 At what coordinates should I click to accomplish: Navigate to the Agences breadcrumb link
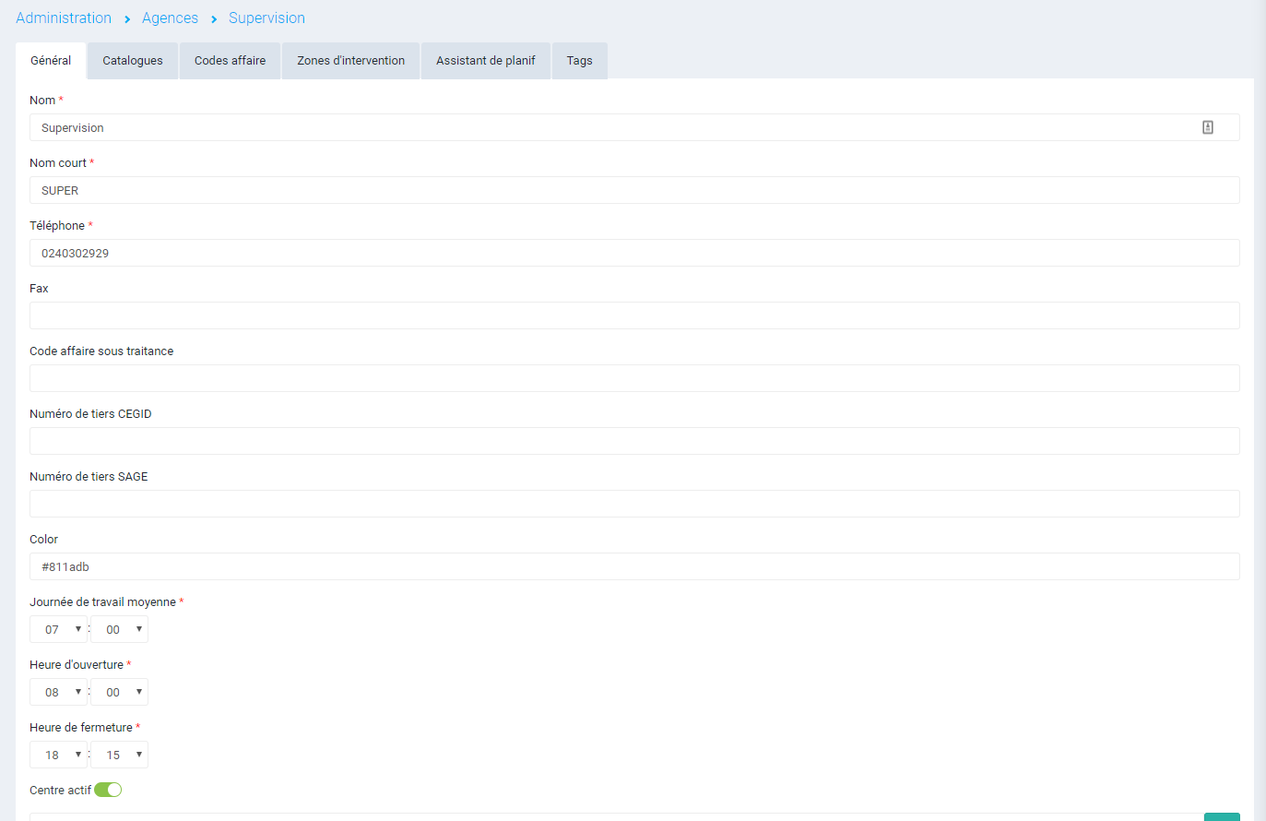coord(170,18)
